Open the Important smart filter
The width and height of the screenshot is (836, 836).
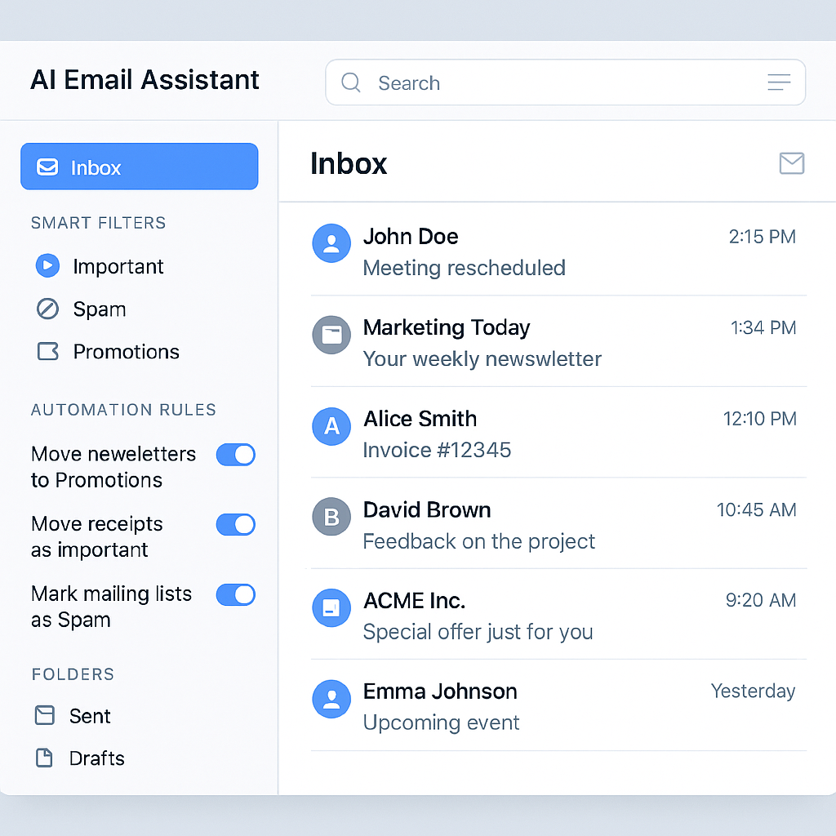click(x=100, y=266)
